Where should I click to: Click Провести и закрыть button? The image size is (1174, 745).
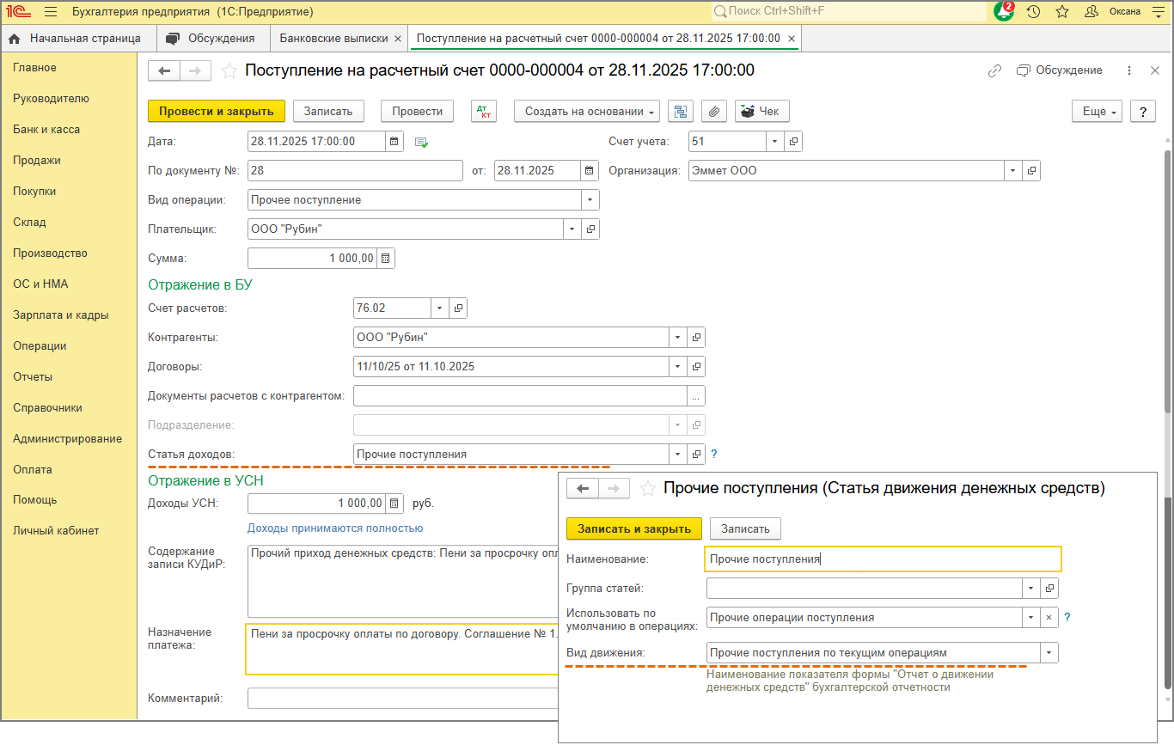[216, 111]
